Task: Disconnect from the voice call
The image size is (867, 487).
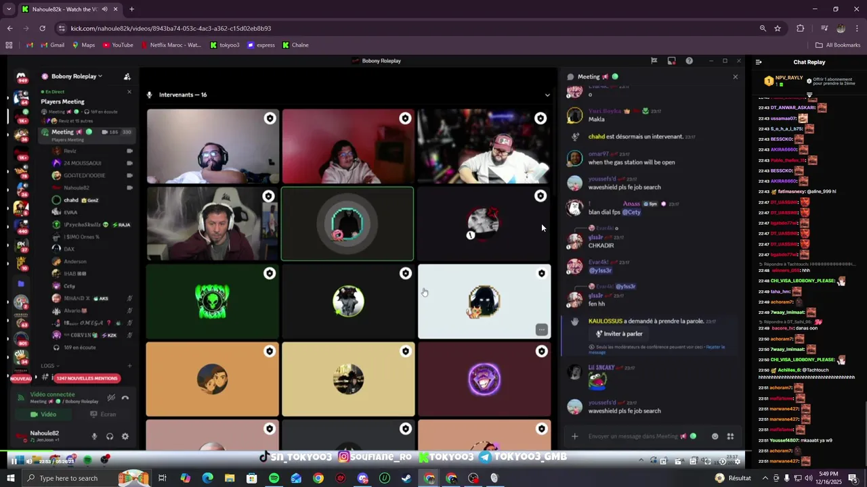Action: pyautogui.click(x=125, y=398)
